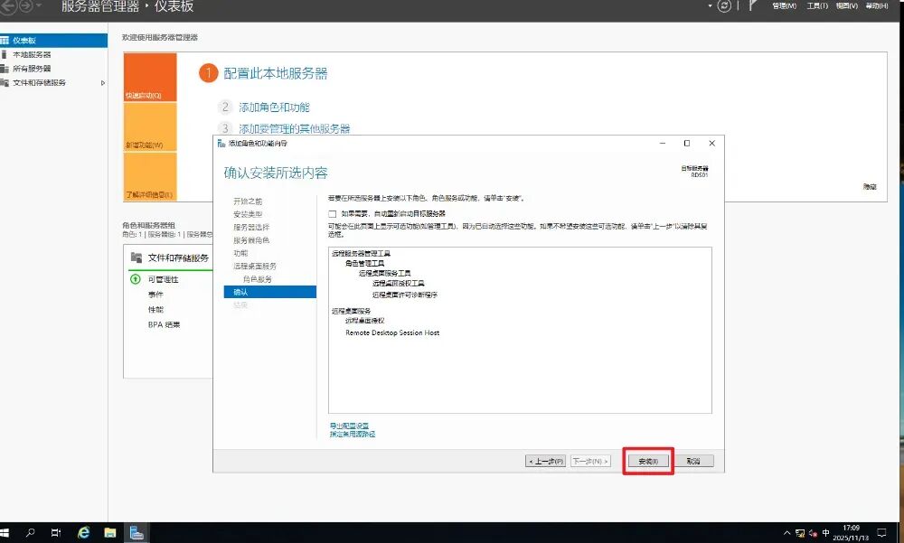Open the Windows search icon
The width and height of the screenshot is (904, 543).
point(30,533)
